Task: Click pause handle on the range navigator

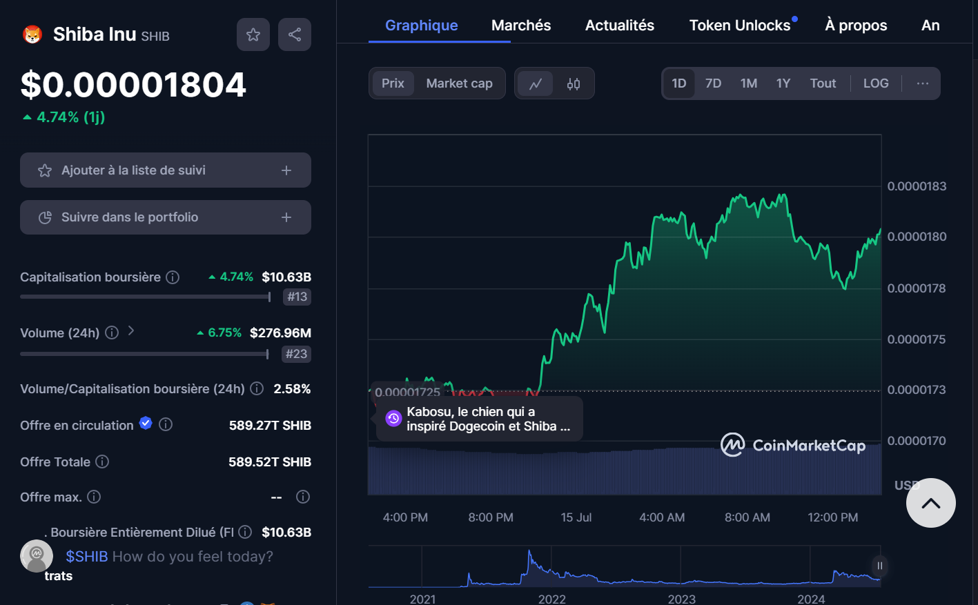Action: click(879, 566)
